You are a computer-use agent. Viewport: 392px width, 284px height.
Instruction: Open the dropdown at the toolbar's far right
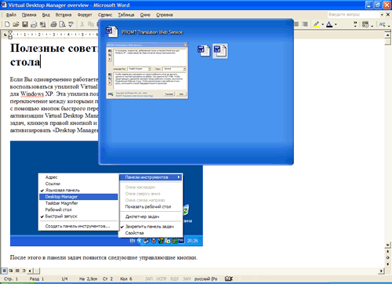tap(389, 25)
